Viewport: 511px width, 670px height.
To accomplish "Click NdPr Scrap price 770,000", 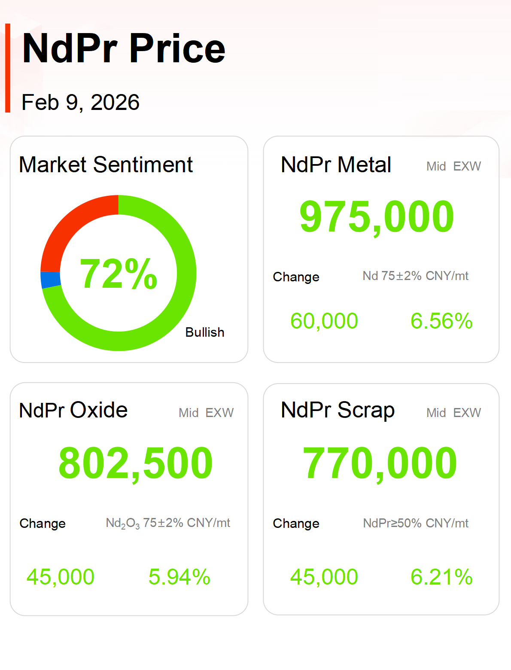I will pos(380,463).
